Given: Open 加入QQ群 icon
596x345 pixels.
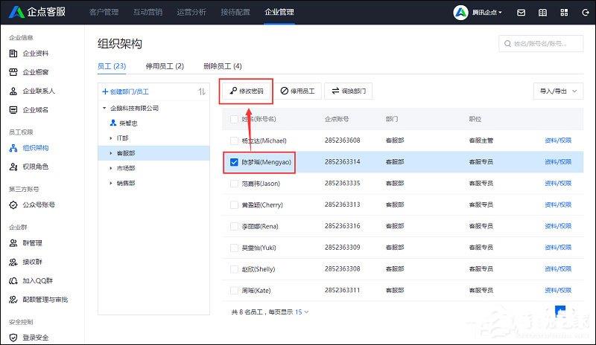Looking at the screenshot, I should [13, 281].
